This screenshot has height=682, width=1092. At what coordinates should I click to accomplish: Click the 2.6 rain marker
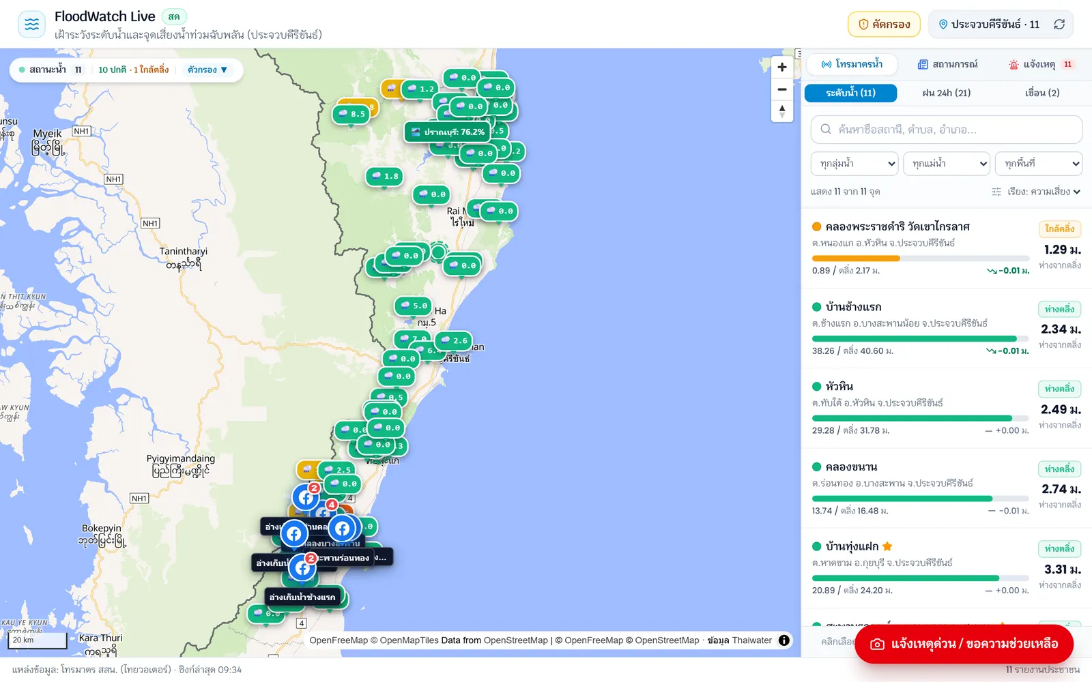click(453, 340)
